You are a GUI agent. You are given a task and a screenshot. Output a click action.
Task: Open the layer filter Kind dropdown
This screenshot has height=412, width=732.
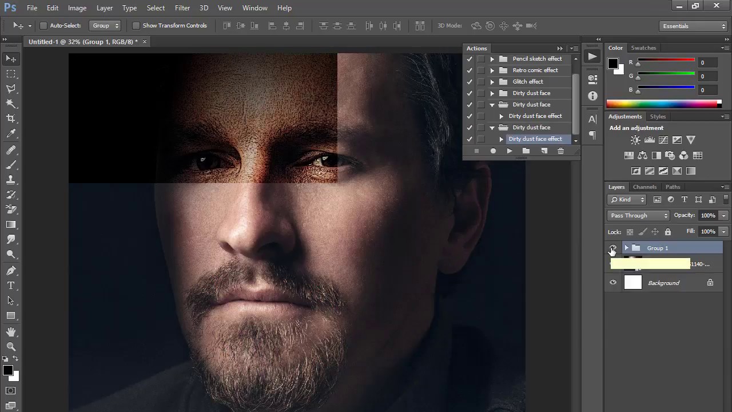627,200
